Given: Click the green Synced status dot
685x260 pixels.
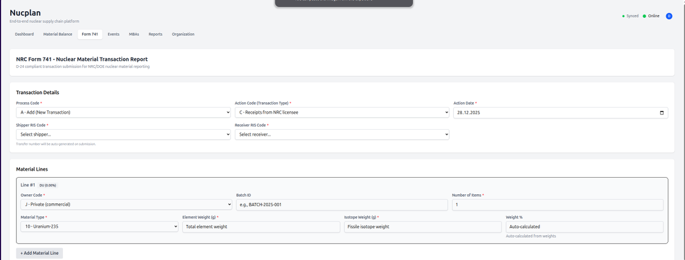Looking at the screenshot, I should [x=623, y=16].
